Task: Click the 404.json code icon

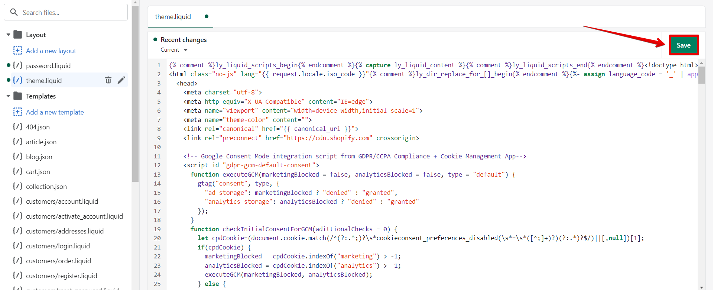Action: point(17,127)
